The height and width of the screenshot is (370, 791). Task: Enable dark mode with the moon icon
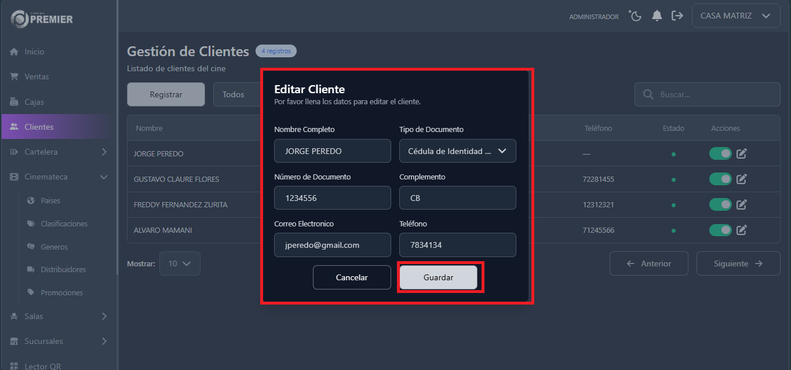tap(635, 16)
